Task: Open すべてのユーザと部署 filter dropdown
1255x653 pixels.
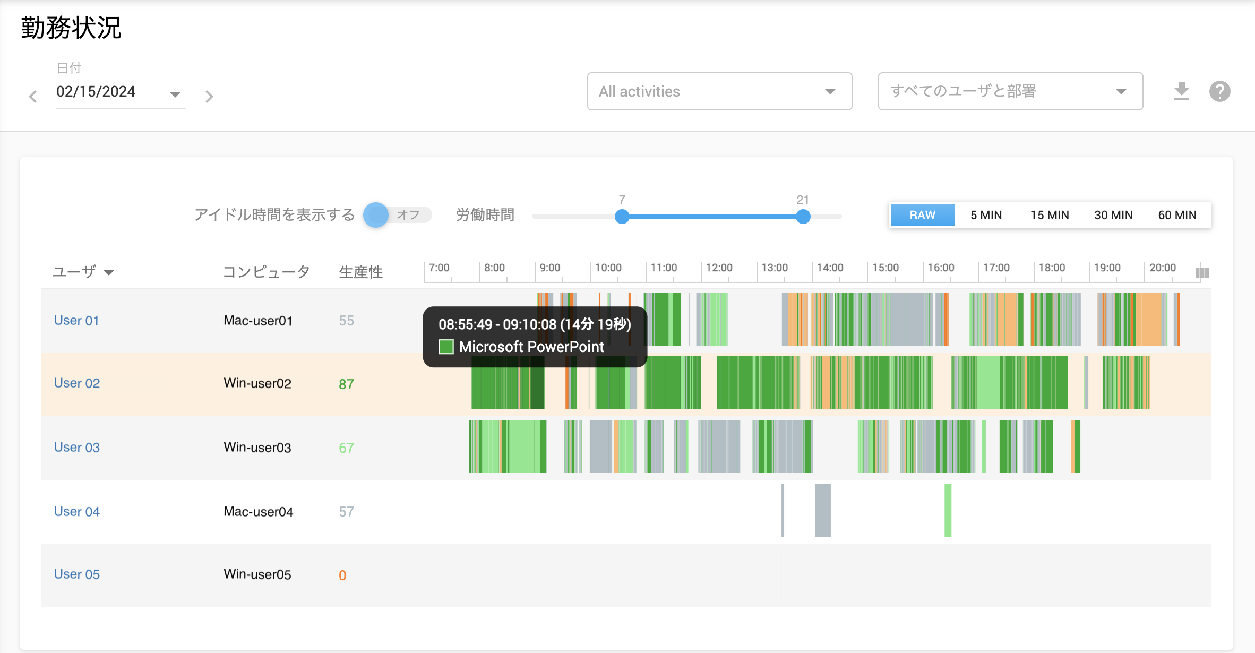Action: tap(1010, 91)
